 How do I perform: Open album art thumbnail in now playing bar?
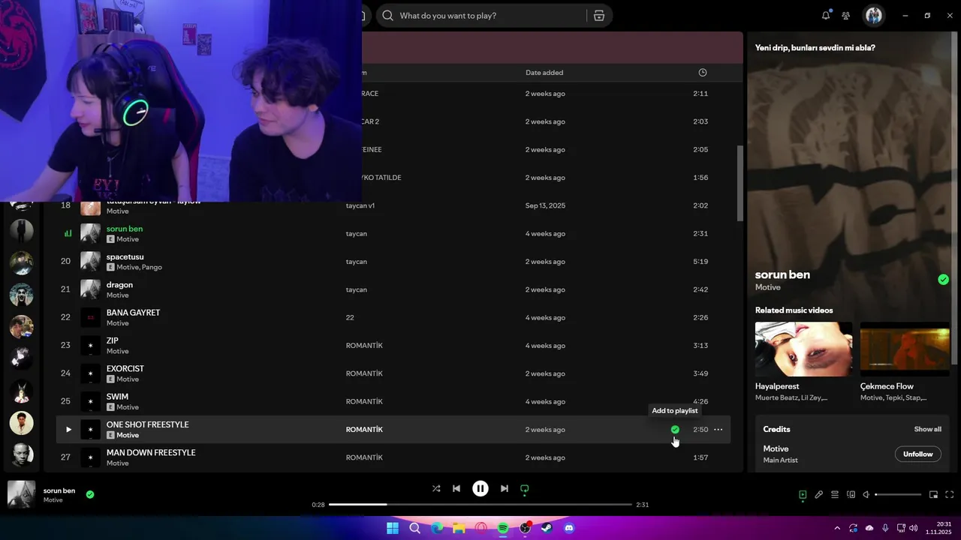pos(21,494)
